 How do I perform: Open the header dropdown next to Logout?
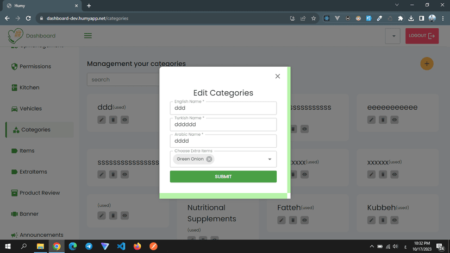[393, 36]
